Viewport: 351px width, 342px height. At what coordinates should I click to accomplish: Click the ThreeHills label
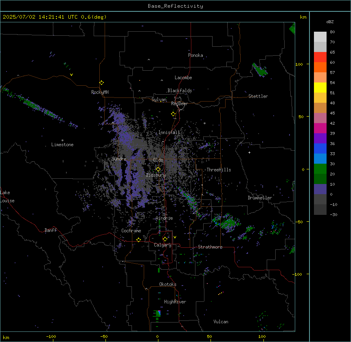coord(219,170)
